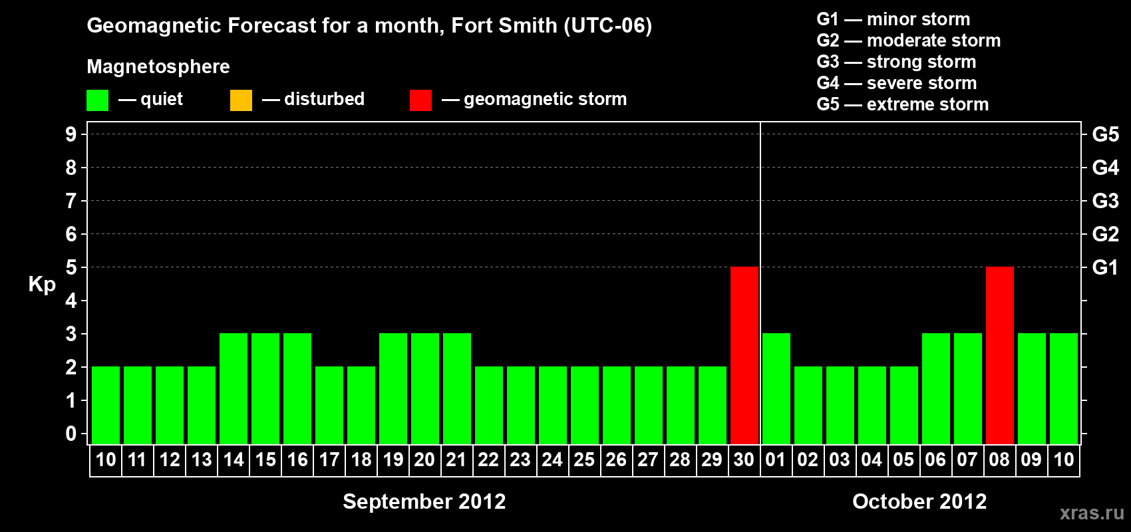The width and height of the screenshot is (1131, 532).
Task: Click the date label 30 on the axis
Action: click(x=744, y=460)
